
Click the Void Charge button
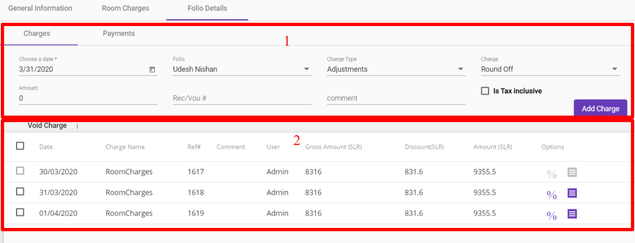pos(47,125)
